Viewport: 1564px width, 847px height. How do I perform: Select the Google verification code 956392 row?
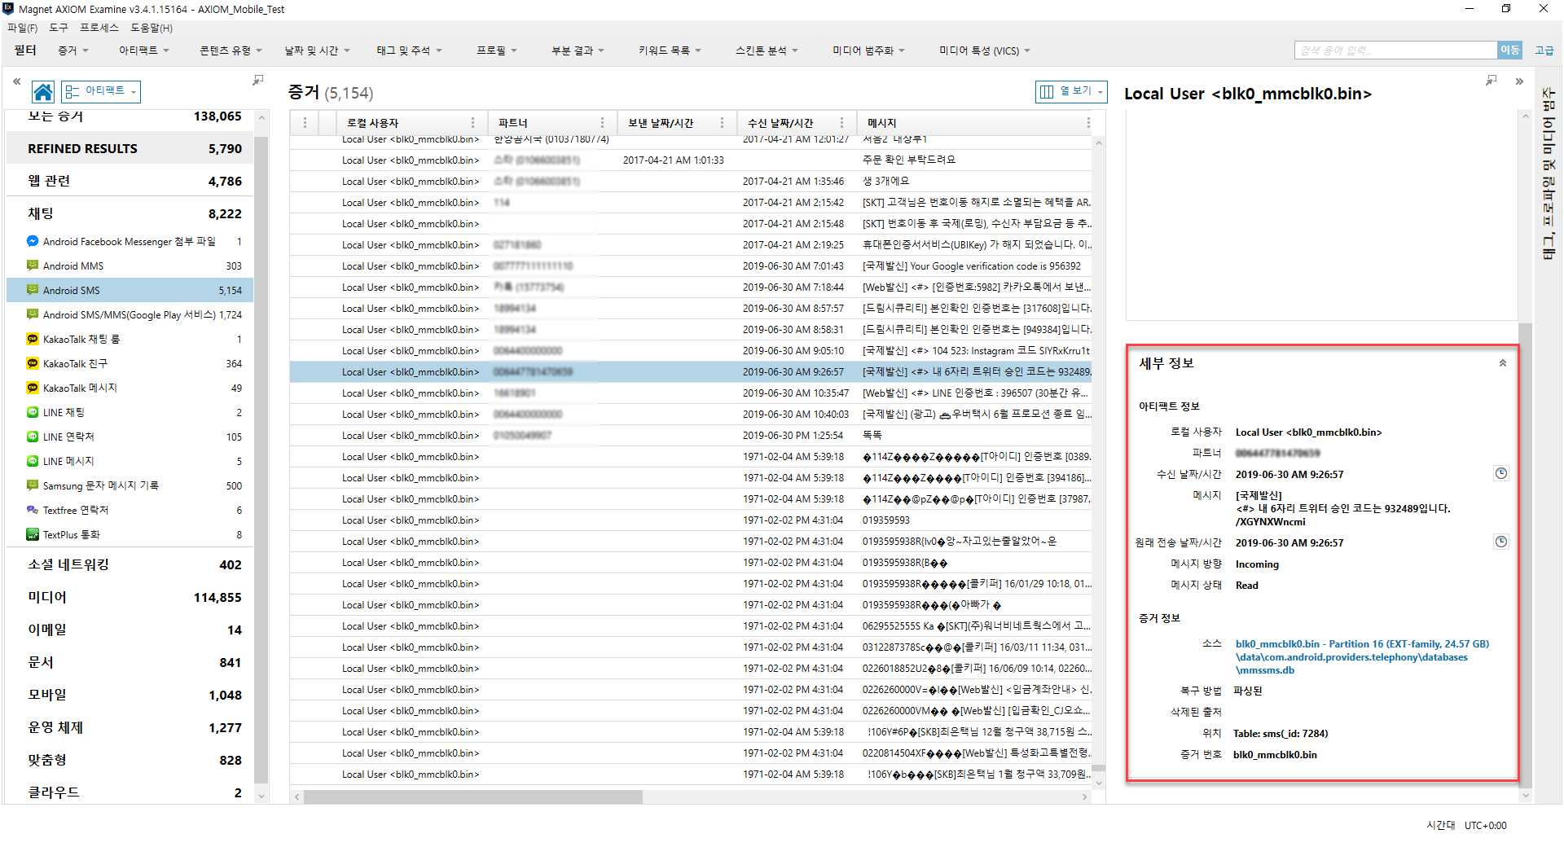[x=691, y=266]
